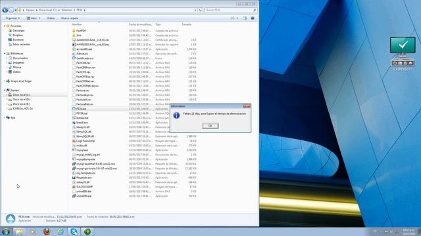Toggle the preview pane icon
The image size is (421, 236).
[x=245, y=18]
